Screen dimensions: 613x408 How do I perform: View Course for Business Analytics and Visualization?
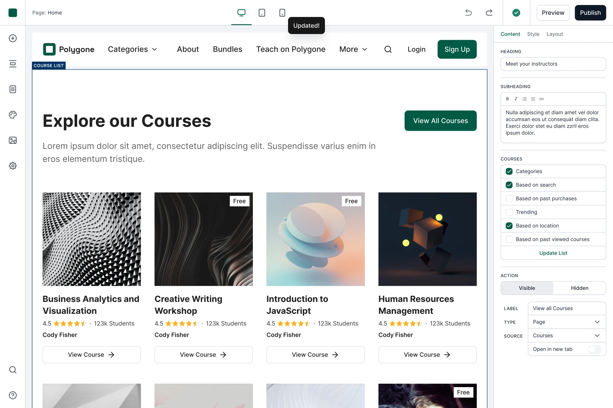91,354
